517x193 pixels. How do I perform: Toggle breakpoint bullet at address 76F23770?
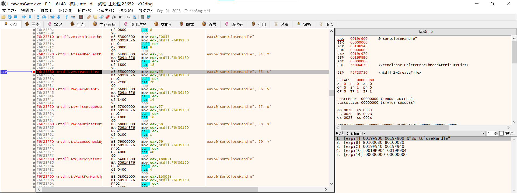34,142
